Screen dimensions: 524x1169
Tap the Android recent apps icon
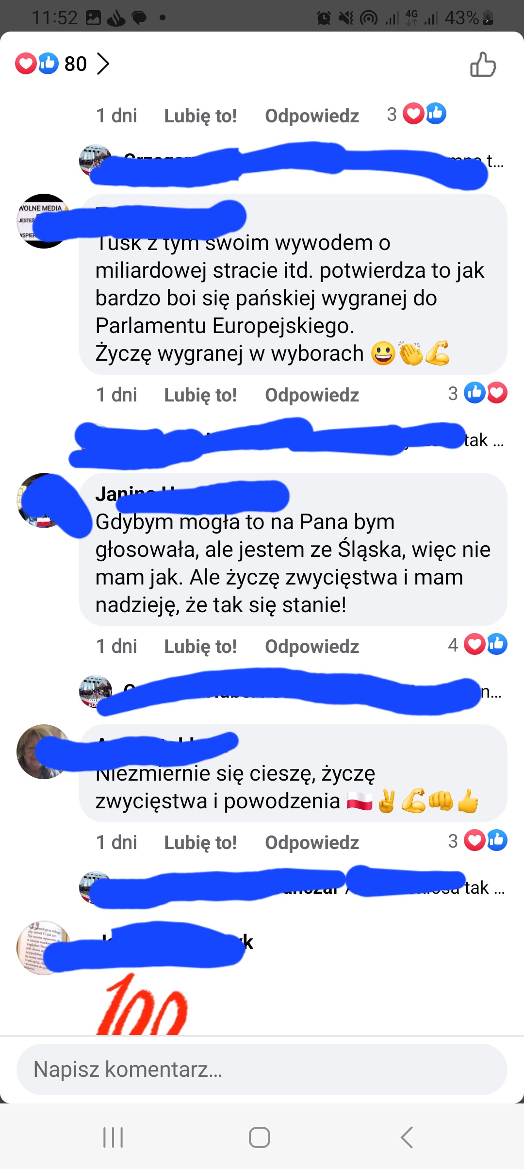tap(113, 1137)
